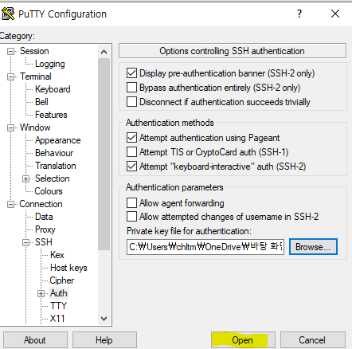This screenshot has height=349, width=352.
Task: Enable Allow agent forwarding
Action: (x=131, y=203)
